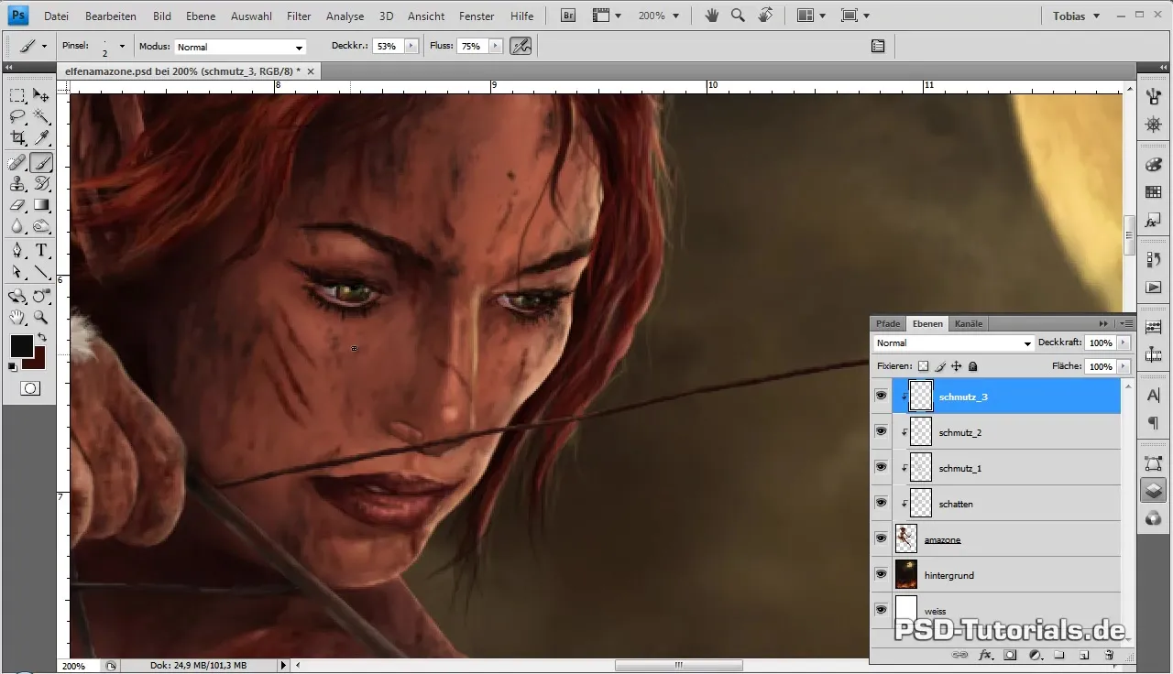Select the Magic Wand tool
The image size is (1173, 674).
pos(41,116)
